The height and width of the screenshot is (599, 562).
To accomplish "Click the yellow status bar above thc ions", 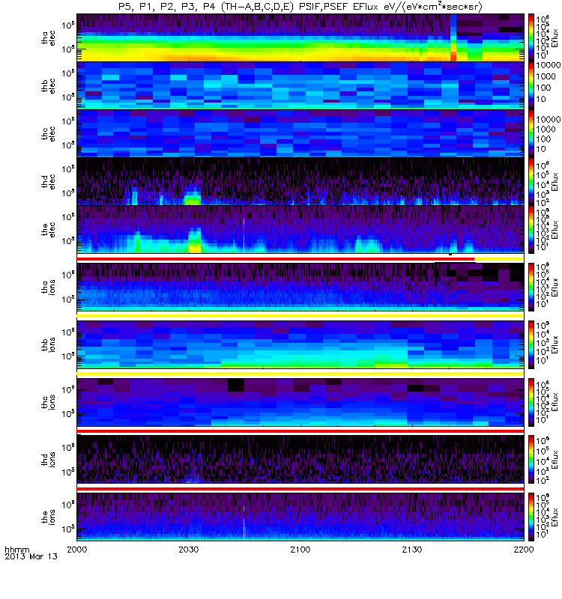I will 300,374.
